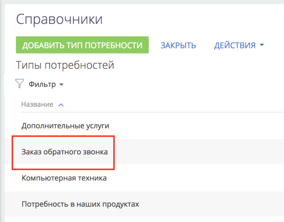The width and height of the screenshot is (284, 222).
Task: Click the ЗАКРЫТЬ button
Action: click(x=178, y=45)
